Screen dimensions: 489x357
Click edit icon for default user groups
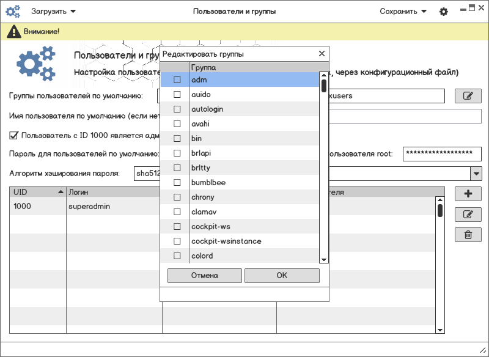coord(468,96)
